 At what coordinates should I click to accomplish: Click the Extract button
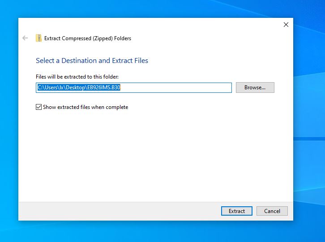pos(236,211)
